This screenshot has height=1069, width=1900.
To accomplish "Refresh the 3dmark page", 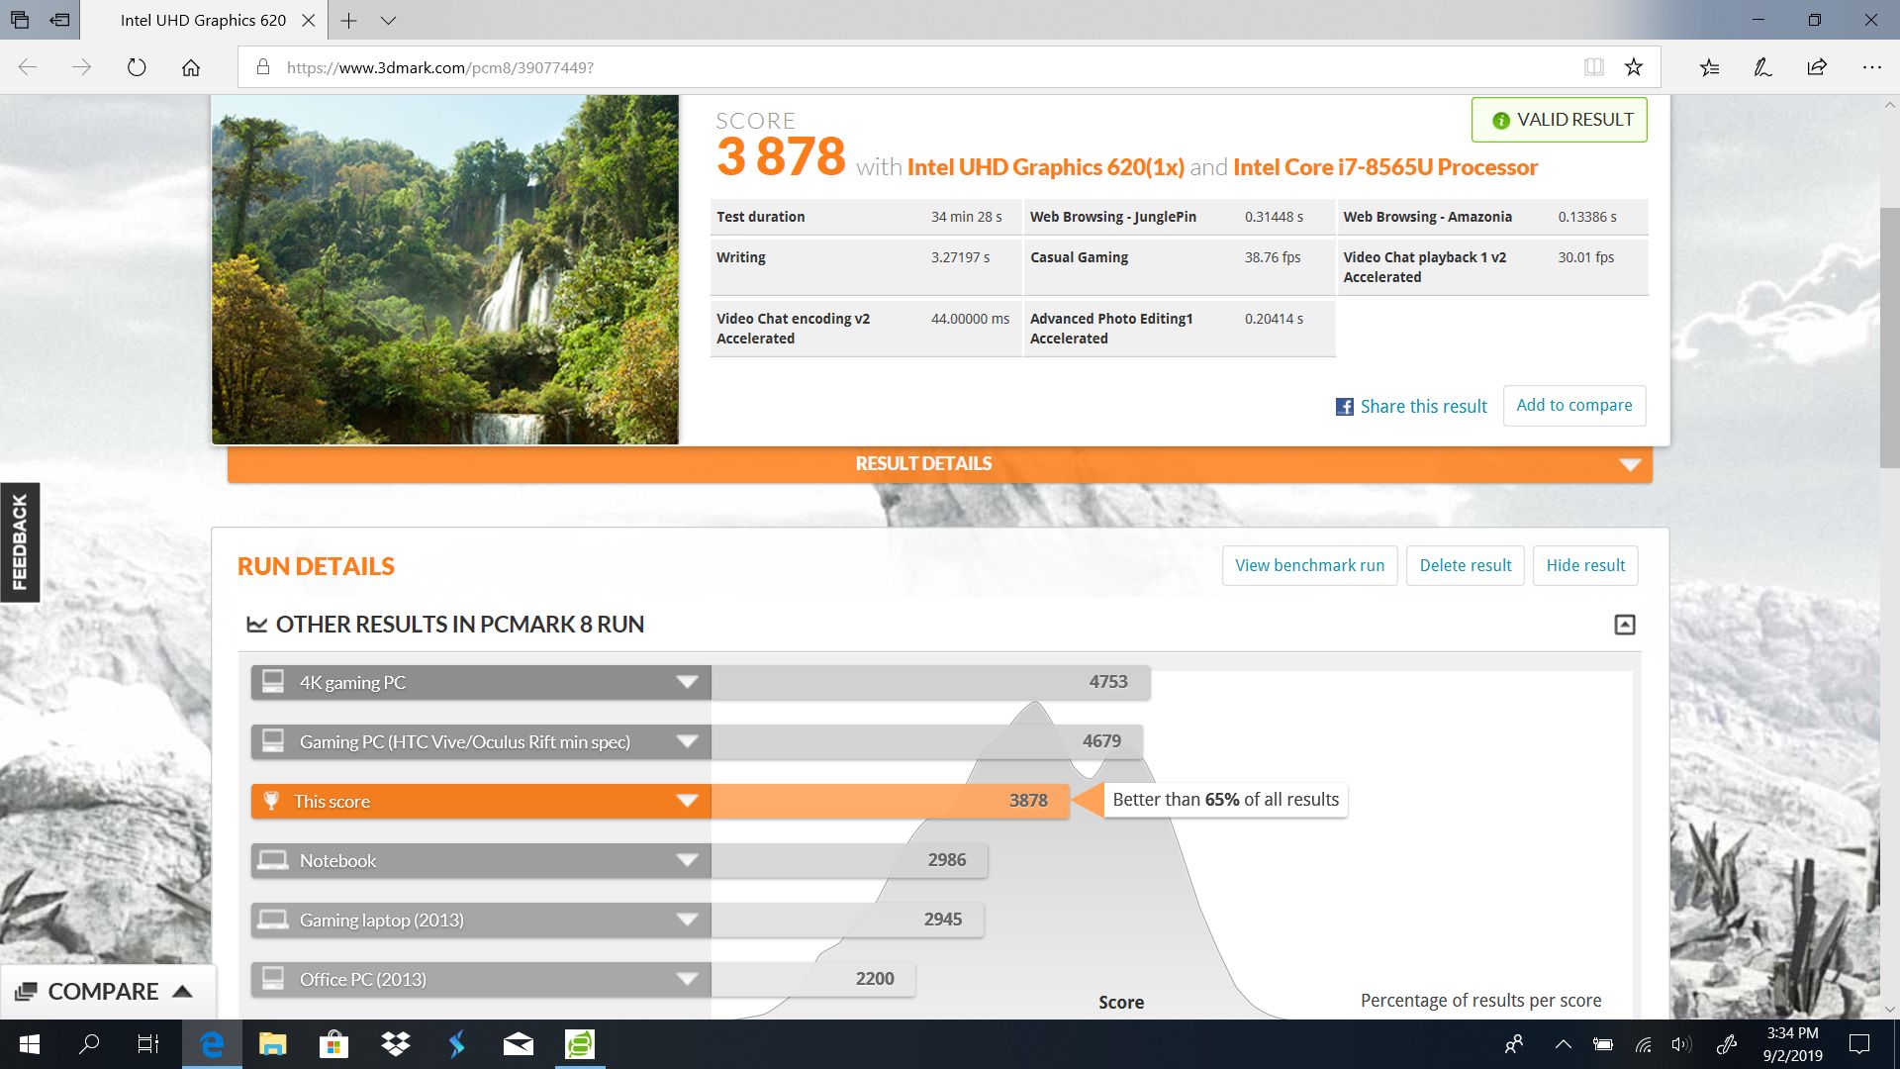I will (x=137, y=67).
